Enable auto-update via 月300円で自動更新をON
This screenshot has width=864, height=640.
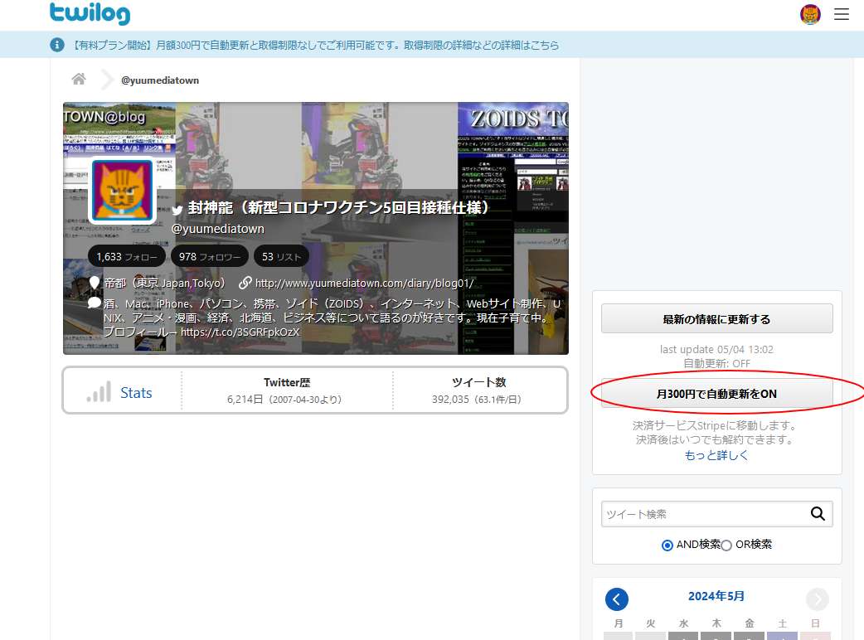click(x=716, y=395)
